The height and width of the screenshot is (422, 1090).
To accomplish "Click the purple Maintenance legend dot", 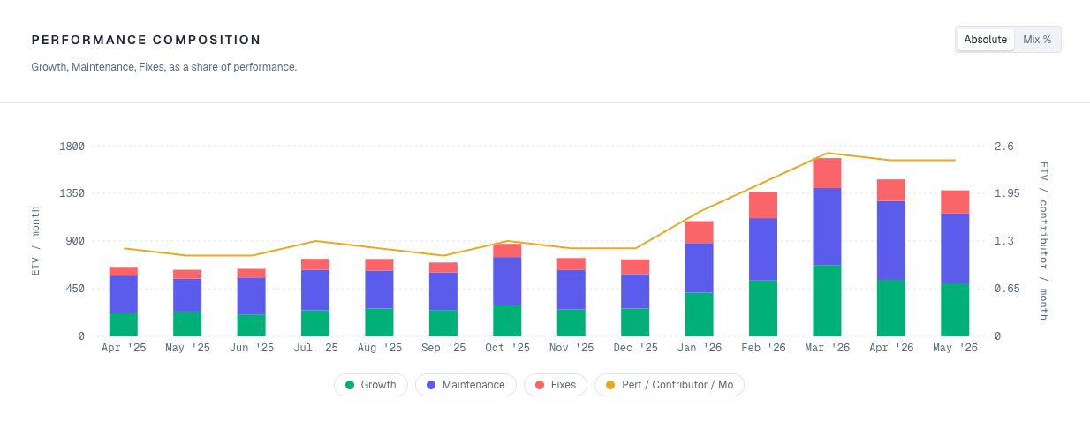I will coord(431,385).
